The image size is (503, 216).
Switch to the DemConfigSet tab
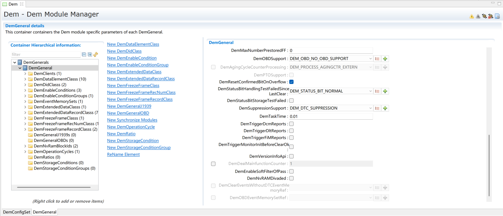click(x=17, y=212)
